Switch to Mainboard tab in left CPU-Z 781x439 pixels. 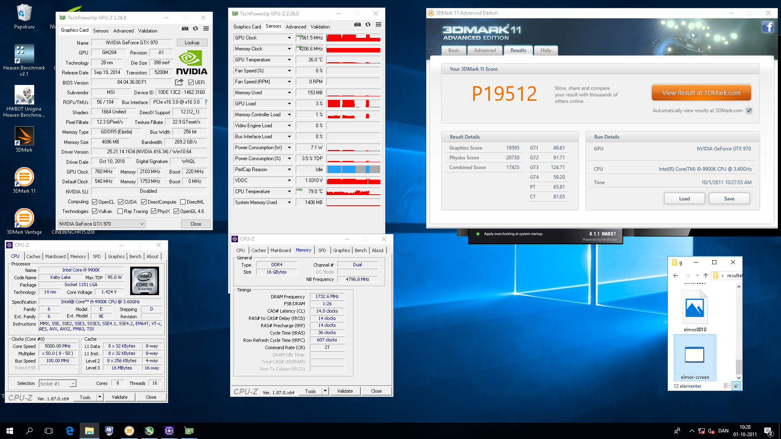pos(55,256)
